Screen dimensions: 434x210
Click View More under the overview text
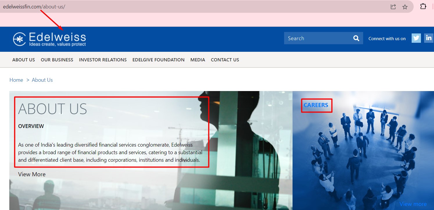pyautogui.click(x=32, y=174)
